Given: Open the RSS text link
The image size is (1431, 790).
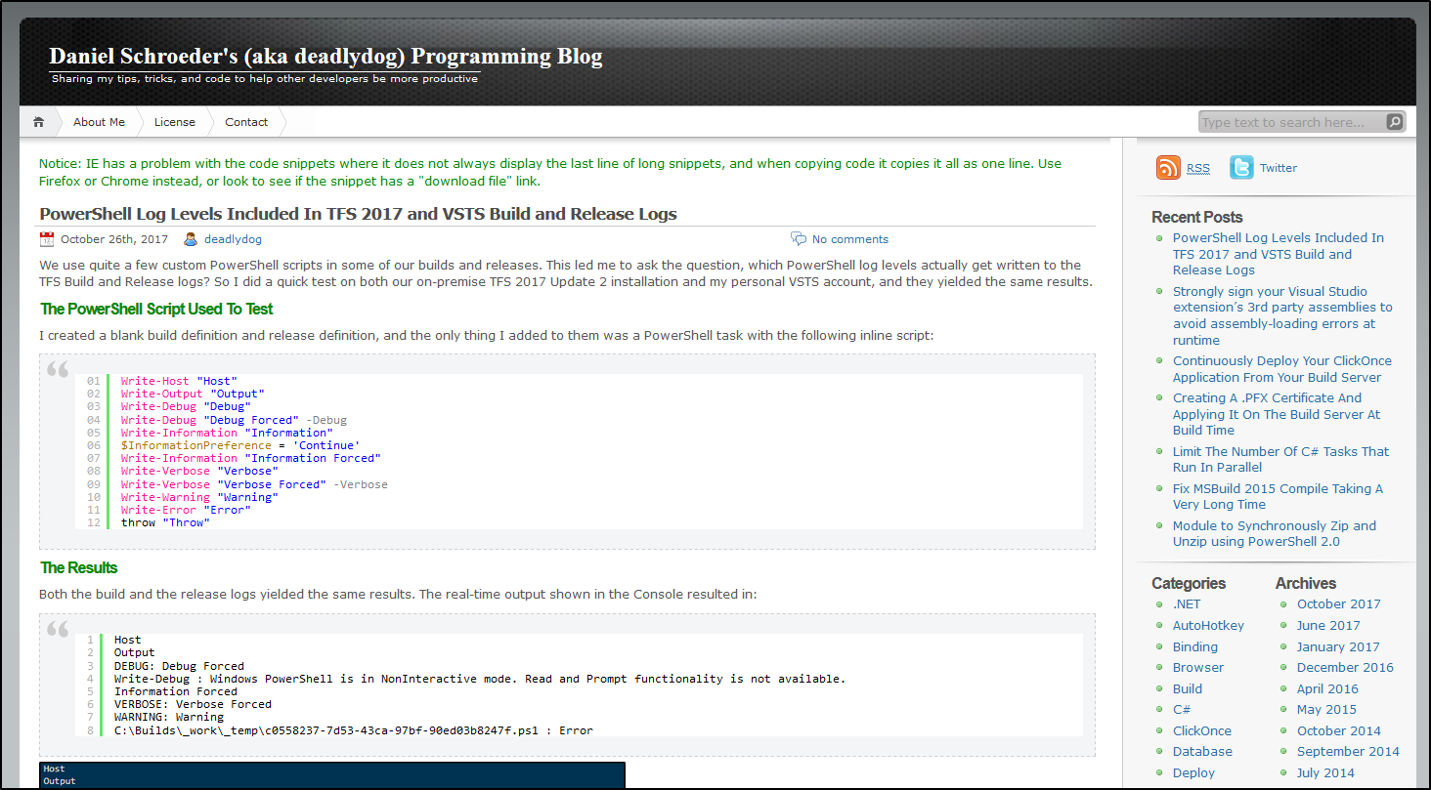Looking at the screenshot, I should [x=1198, y=168].
